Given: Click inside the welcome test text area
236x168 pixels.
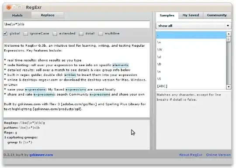Looking at the screenshot, I should (76, 80).
